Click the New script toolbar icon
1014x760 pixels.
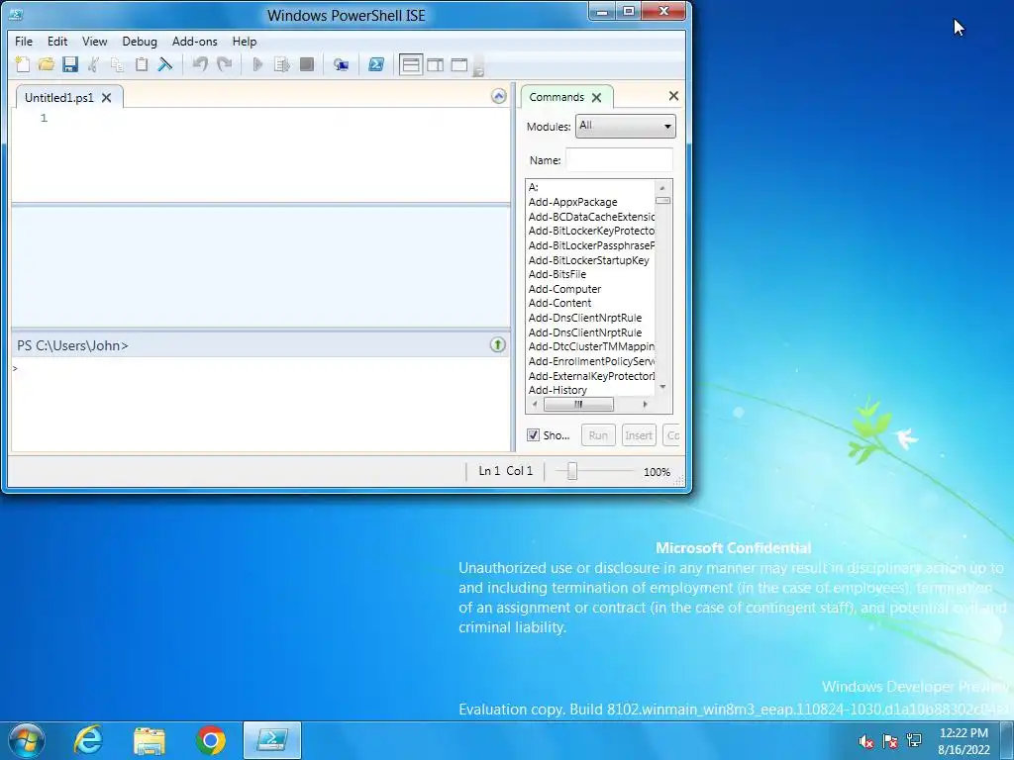click(22, 64)
